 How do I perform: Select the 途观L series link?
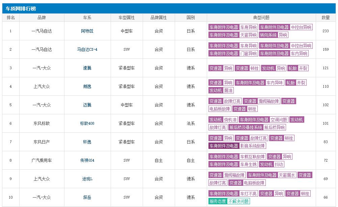(x=87, y=179)
